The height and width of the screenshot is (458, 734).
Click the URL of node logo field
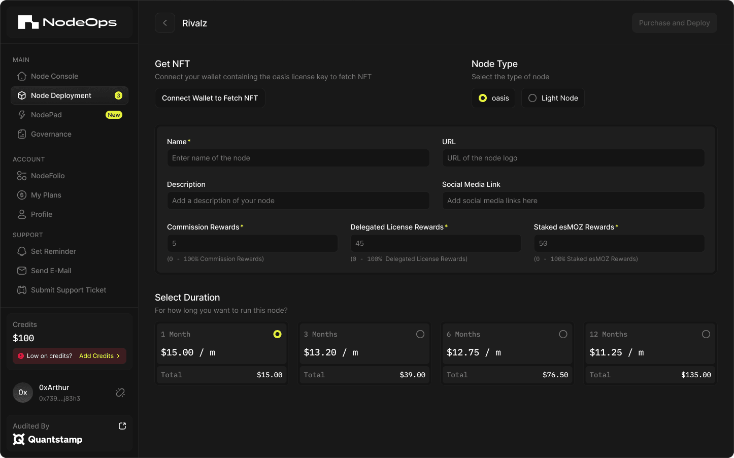tap(573, 158)
